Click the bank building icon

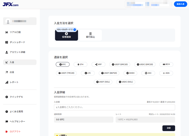(x=90, y=33)
